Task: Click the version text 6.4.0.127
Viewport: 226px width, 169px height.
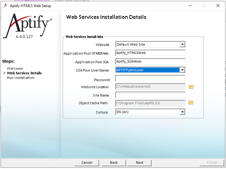Action: [x=24, y=37]
